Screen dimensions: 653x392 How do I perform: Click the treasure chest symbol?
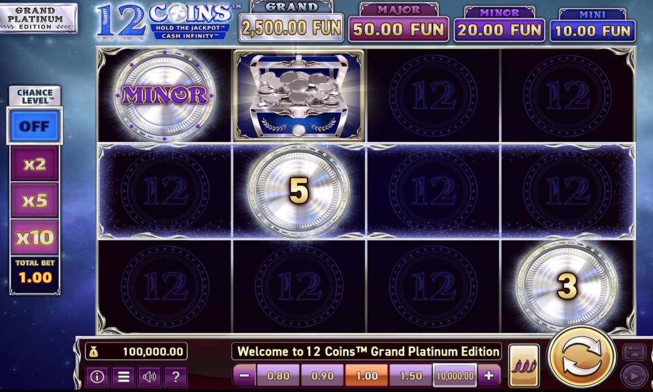pyautogui.click(x=298, y=96)
